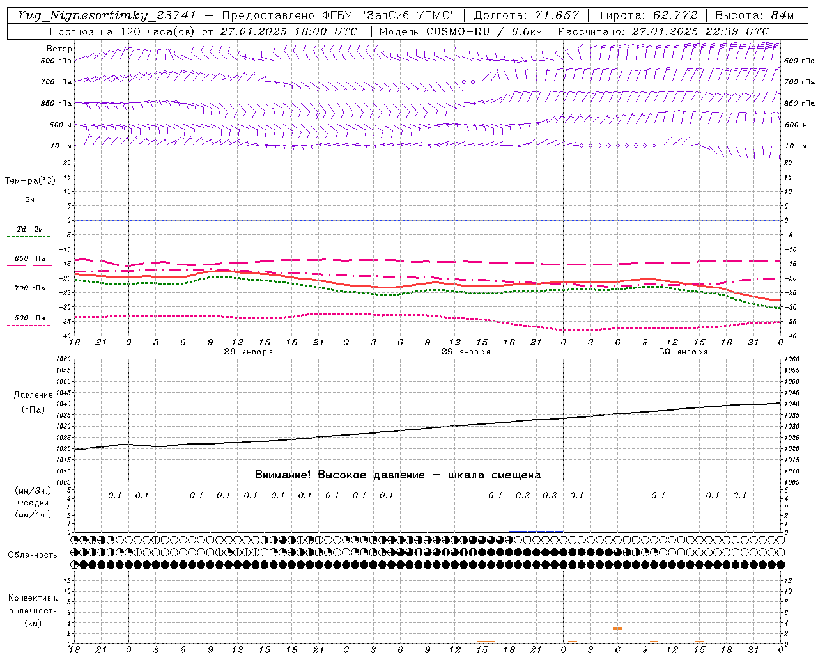Viewport: 818px width, 655px height.
Task: Click the forecast period text Прогноз на 120 часа(ов)
Action: coord(123,31)
